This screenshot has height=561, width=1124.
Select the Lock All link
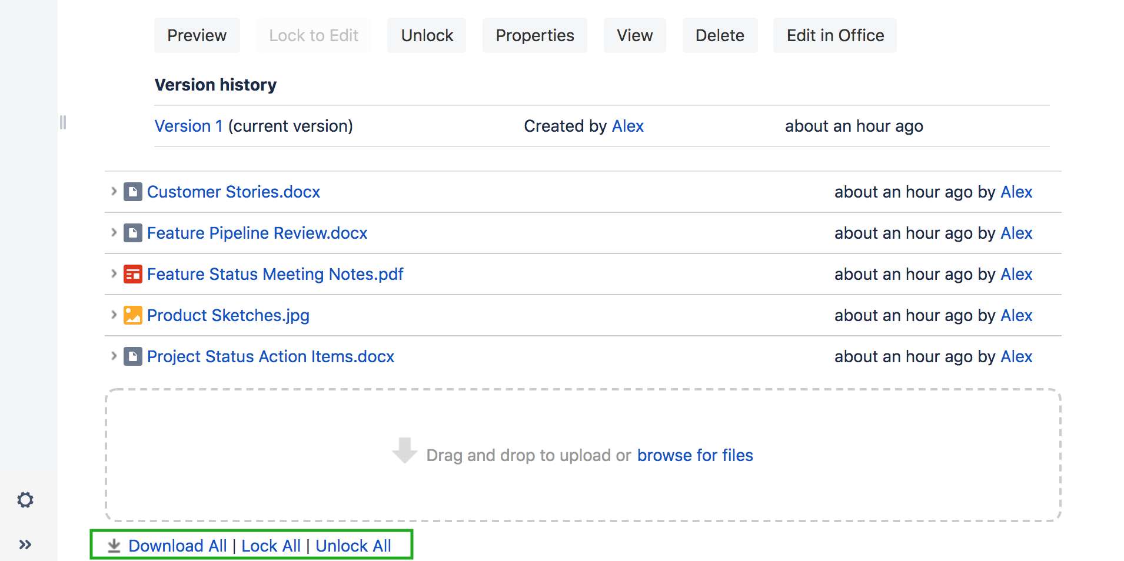(x=271, y=546)
